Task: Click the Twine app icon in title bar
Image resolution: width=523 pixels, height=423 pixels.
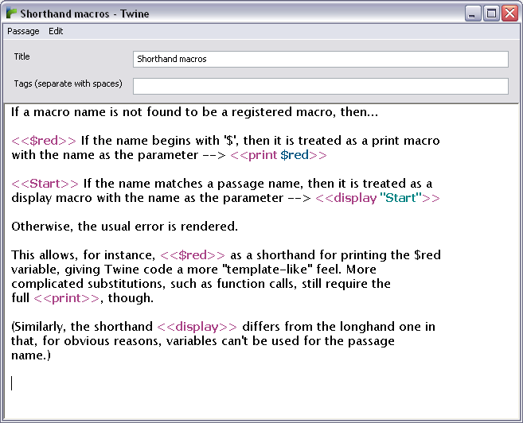Action: coord(11,14)
